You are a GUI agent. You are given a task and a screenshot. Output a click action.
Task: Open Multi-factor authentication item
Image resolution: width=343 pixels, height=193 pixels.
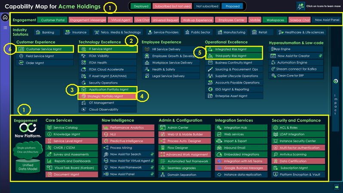tap(298, 148)
